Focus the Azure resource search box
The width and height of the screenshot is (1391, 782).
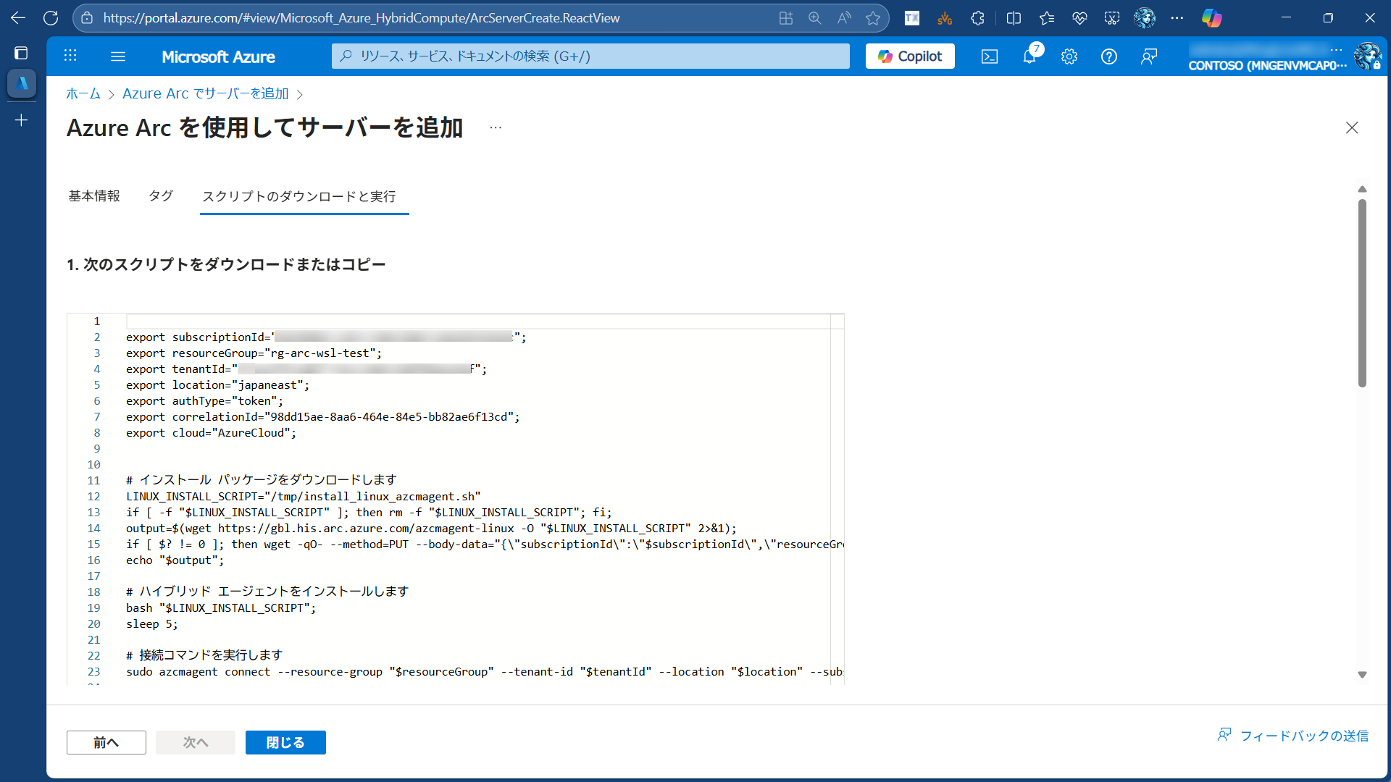coord(590,56)
